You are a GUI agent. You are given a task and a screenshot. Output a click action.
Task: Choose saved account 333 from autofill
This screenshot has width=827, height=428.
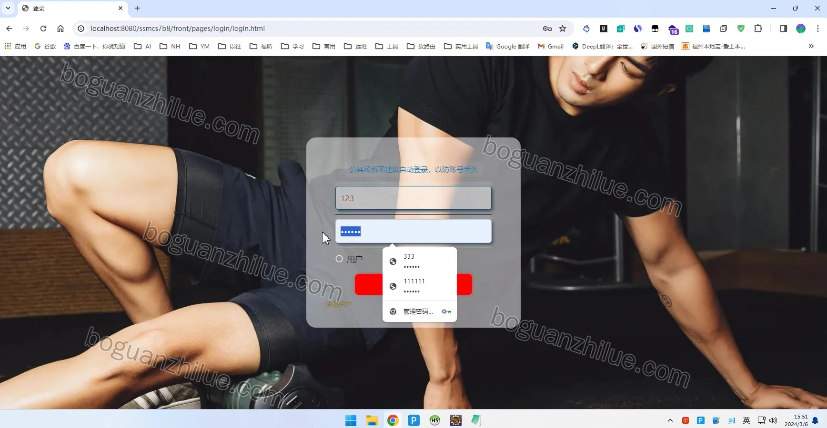coord(420,261)
